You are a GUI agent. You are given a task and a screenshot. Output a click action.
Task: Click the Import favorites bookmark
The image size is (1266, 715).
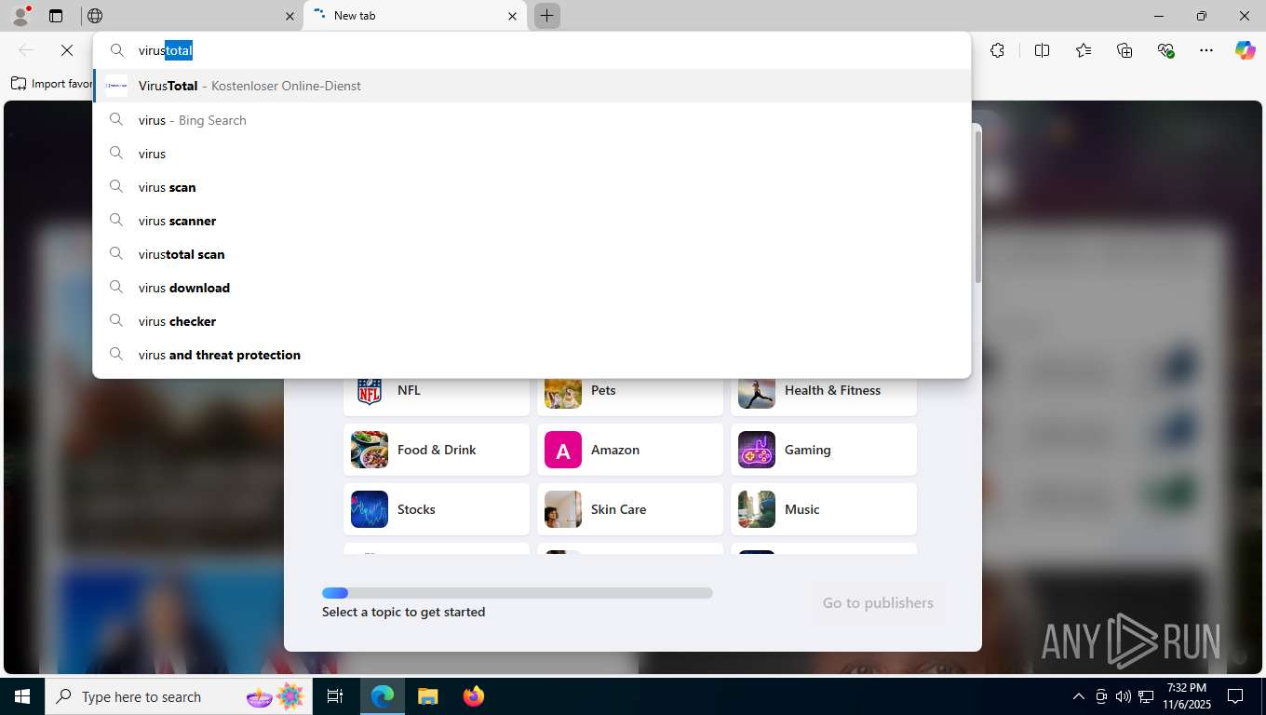52,84
